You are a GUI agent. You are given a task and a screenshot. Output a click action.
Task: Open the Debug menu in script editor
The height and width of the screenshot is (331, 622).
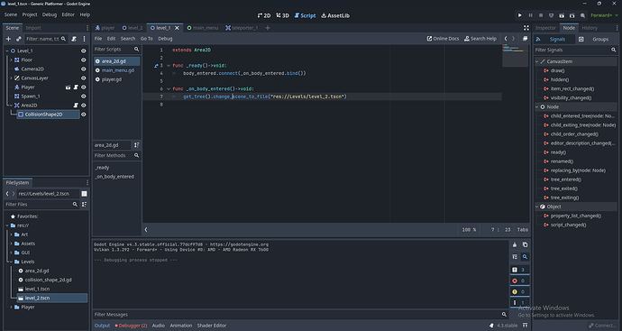click(x=165, y=39)
